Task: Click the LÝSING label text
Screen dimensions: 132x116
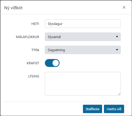Action: (x=34, y=76)
